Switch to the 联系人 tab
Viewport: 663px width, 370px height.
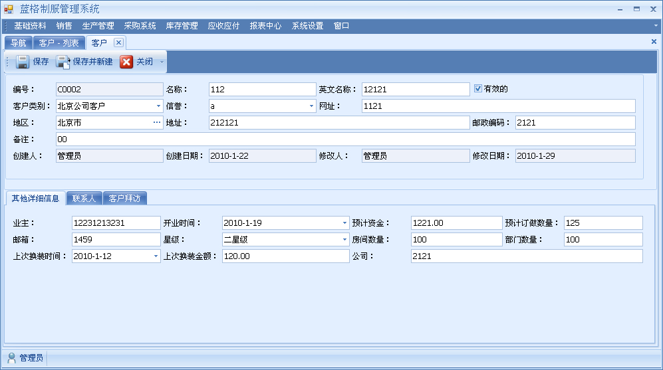click(x=84, y=198)
